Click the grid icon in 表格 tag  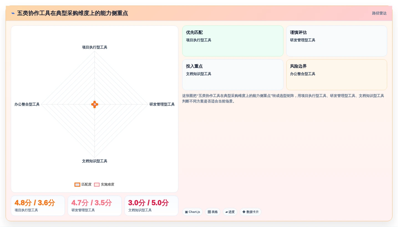(209, 212)
